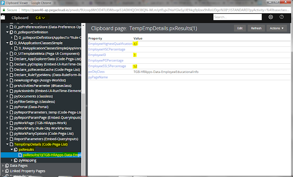Click pages icon beside pxResults
This screenshot has height=177, width=293.
coord(16,149)
